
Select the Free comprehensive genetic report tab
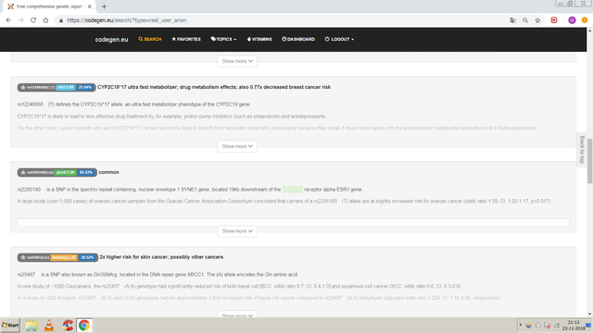coord(49,6)
